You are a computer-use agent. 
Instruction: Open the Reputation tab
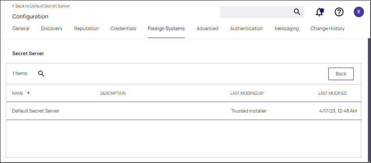point(86,29)
